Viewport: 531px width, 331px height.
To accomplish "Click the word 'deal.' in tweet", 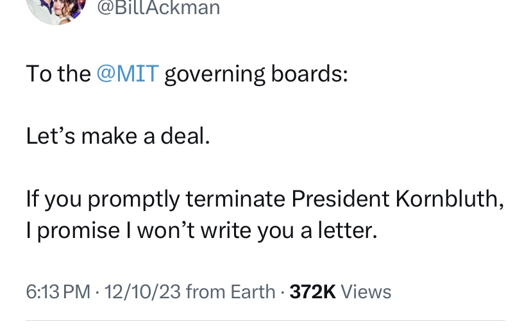I will click(185, 136).
